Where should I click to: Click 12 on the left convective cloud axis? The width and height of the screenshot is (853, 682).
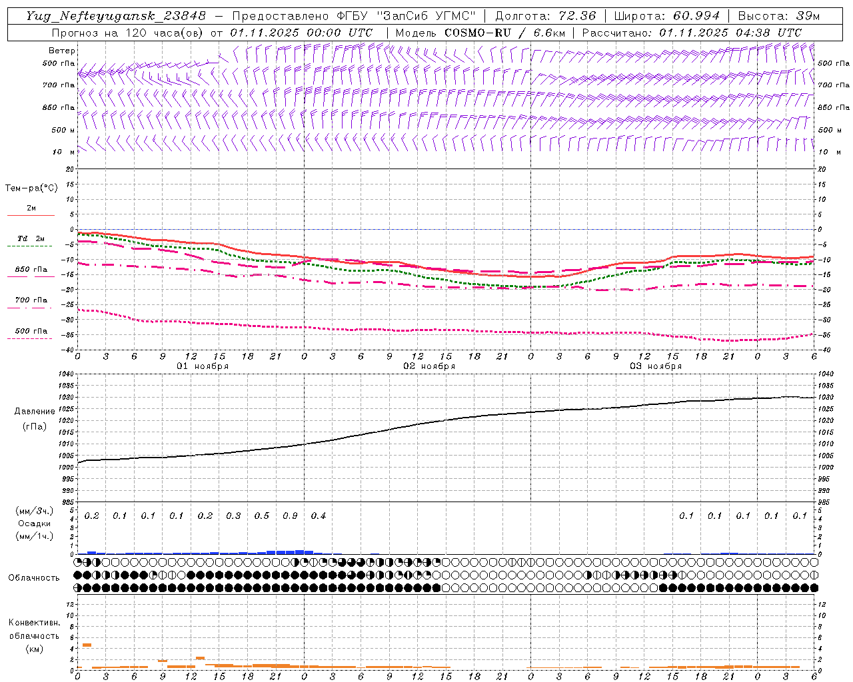[71, 605]
